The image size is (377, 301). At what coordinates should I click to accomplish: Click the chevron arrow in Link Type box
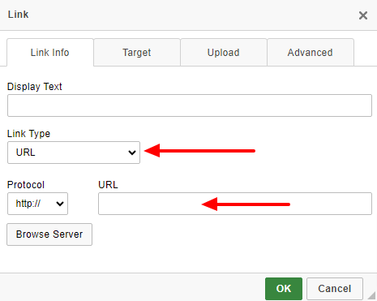pos(132,153)
